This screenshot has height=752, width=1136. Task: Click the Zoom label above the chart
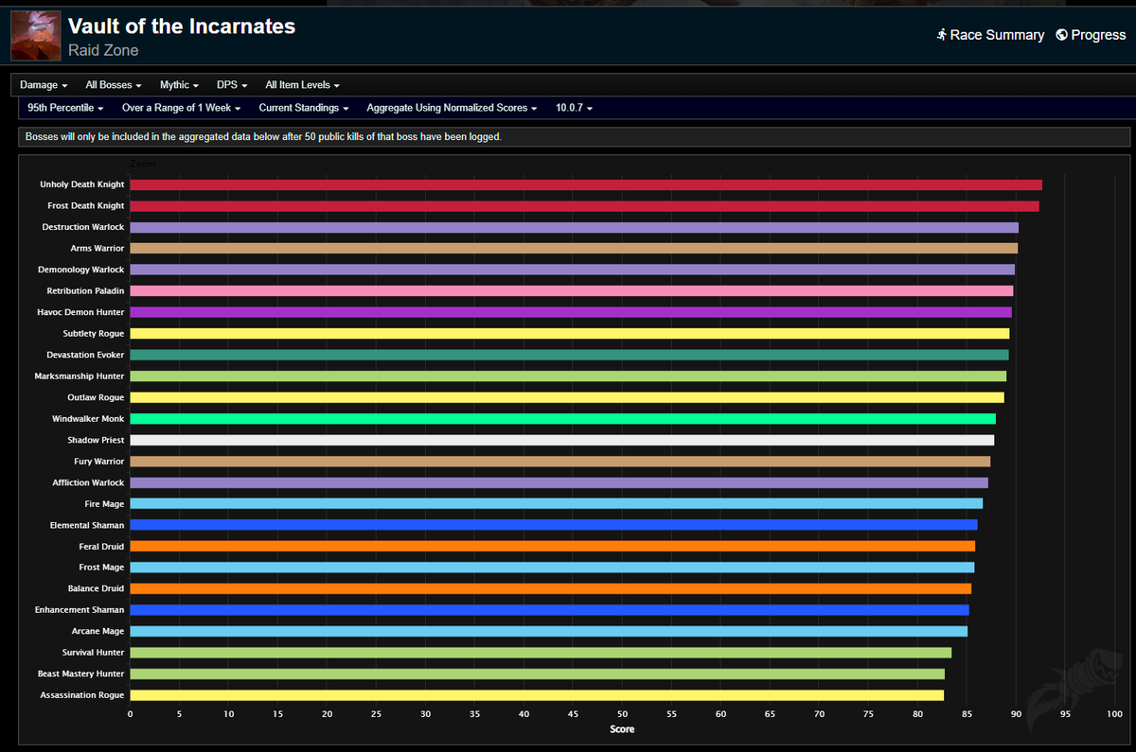tap(143, 164)
